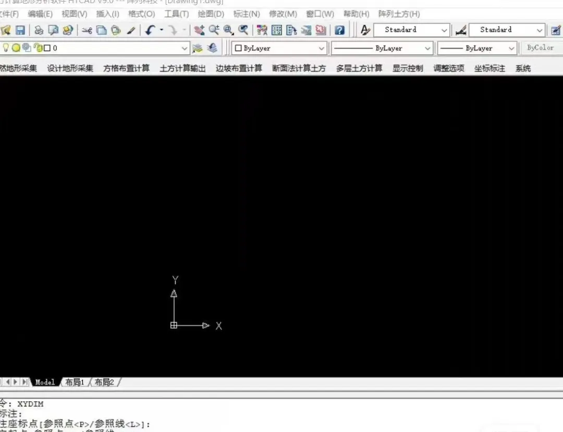
Task: Click the Undo arrow icon
Action: (150, 30)
